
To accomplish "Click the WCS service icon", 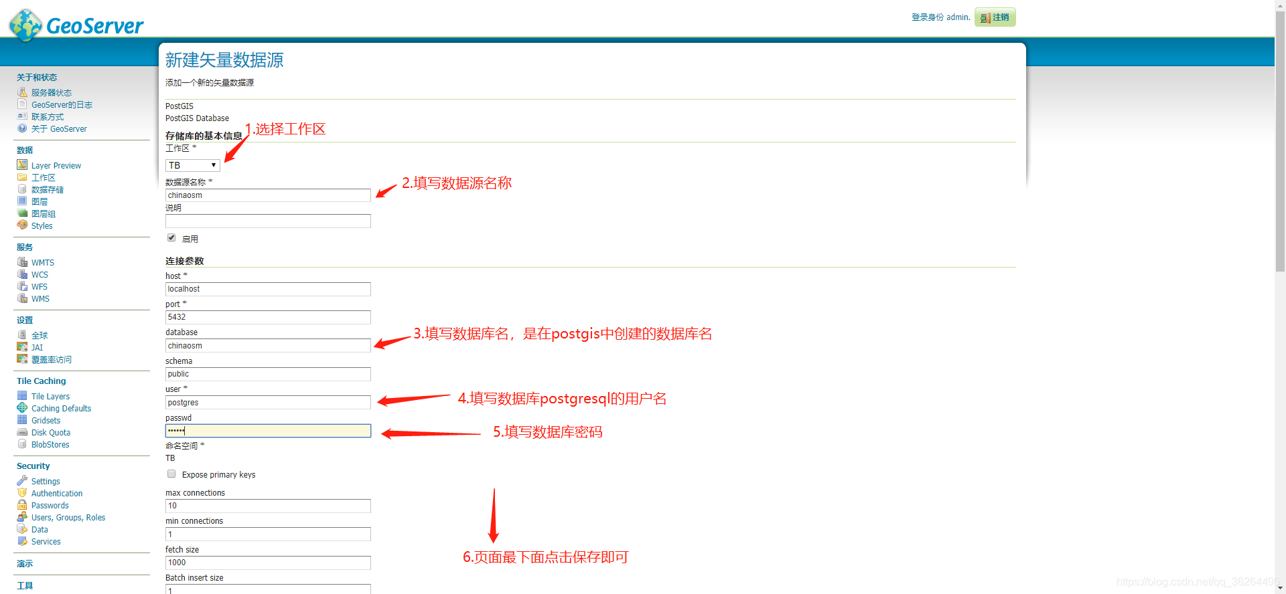I will pyautogui.click(x=22, y=274).
